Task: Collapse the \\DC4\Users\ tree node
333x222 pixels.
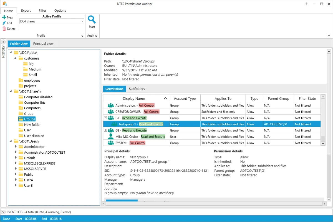Action: tap(11, 141)
